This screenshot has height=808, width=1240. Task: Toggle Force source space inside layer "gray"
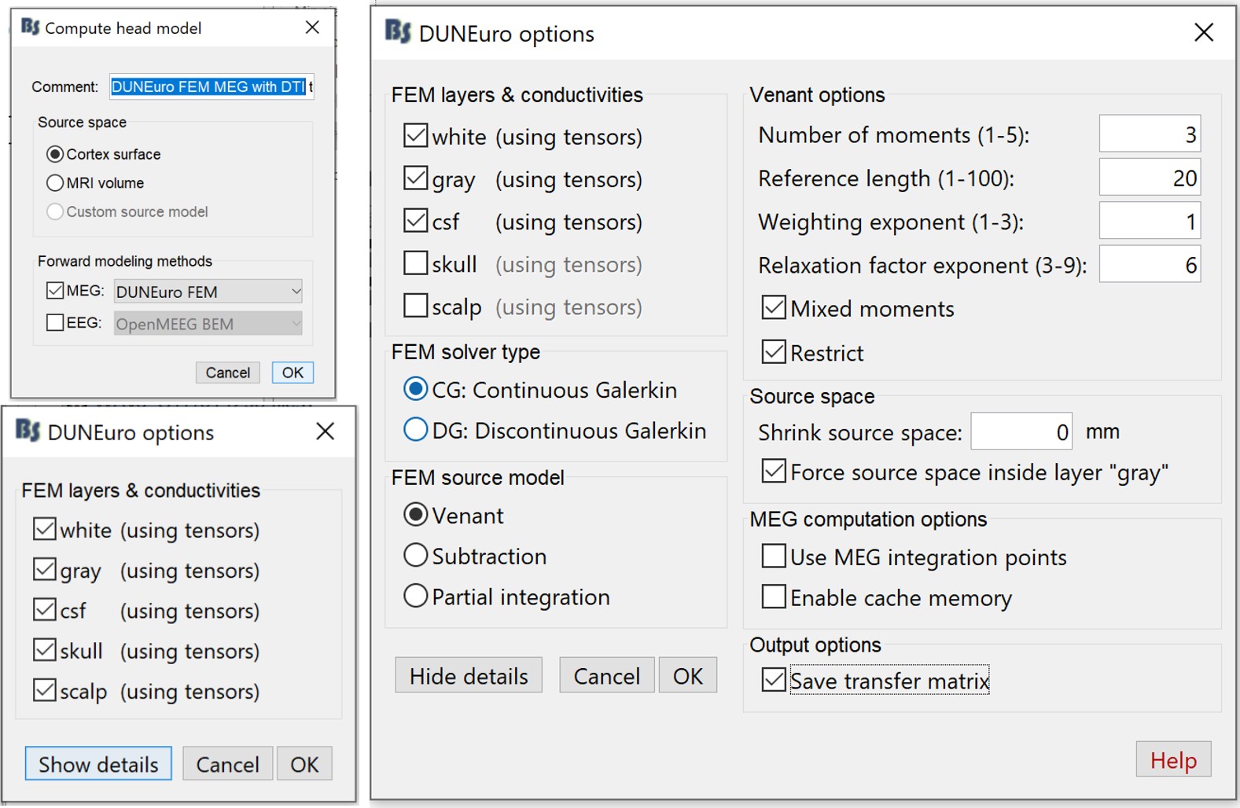point(774,471)
